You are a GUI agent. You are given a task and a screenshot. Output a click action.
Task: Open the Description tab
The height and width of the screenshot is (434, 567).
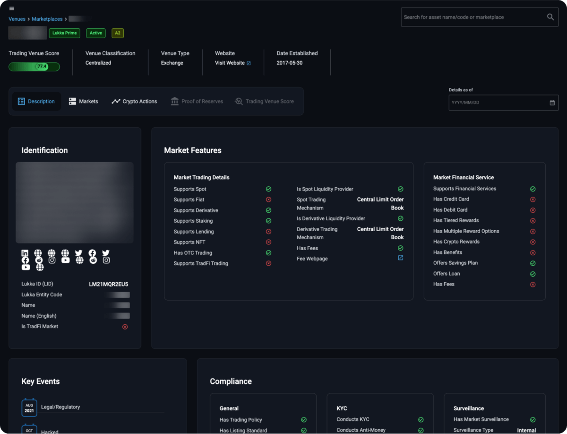36,101
